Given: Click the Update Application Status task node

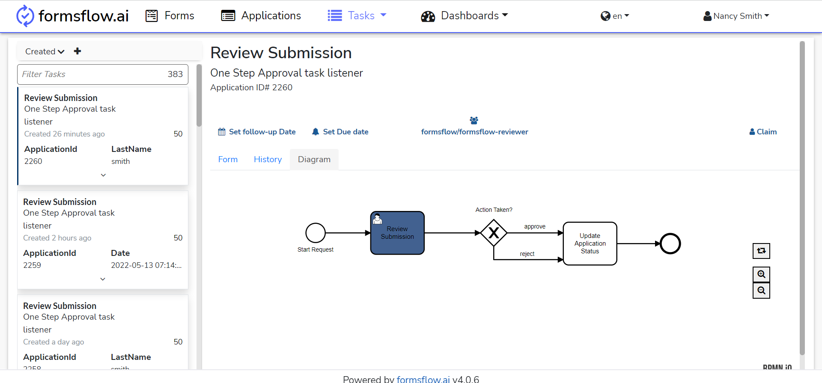Looking at the screenshot, I should pos(590,243).
